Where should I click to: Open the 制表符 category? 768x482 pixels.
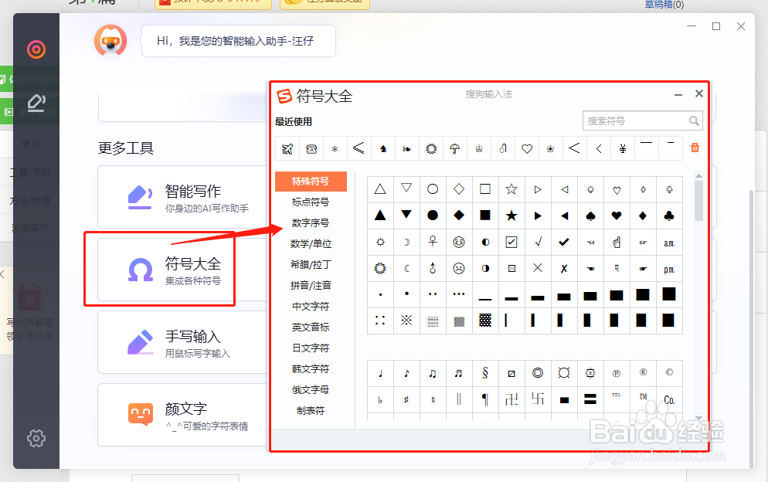(x=311, y=410)
